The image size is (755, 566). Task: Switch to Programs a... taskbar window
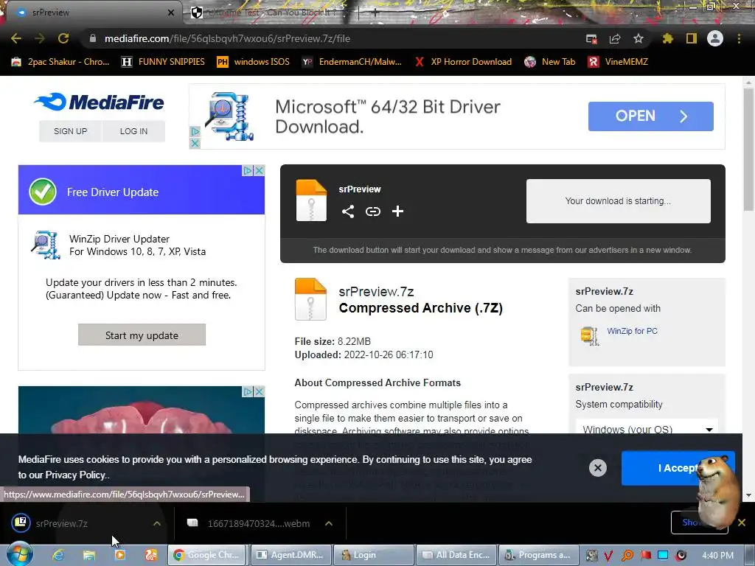(538, 555)
